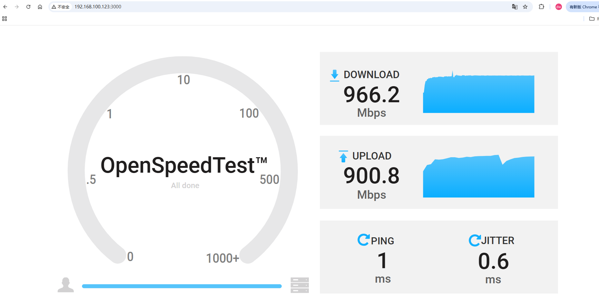Click the server rack icon
The width and height of the screenshot is (599, 300).
(299, 285)
